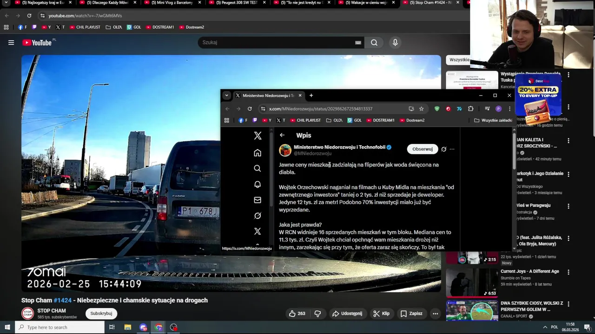Screen dimensions: 595x334
Task: Open the purple P profile in X window
Action: pos(498,109)
